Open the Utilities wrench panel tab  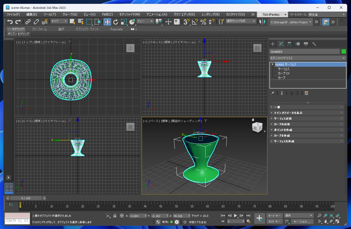coord(314,44)
